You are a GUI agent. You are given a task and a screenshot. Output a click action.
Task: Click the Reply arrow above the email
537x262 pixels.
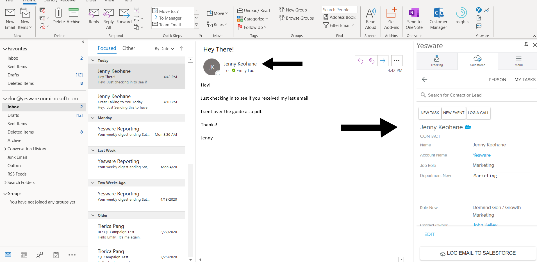coord(360,60)
